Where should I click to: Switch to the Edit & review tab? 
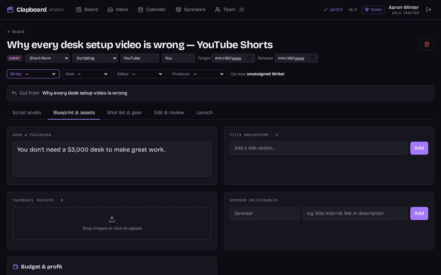169,113
